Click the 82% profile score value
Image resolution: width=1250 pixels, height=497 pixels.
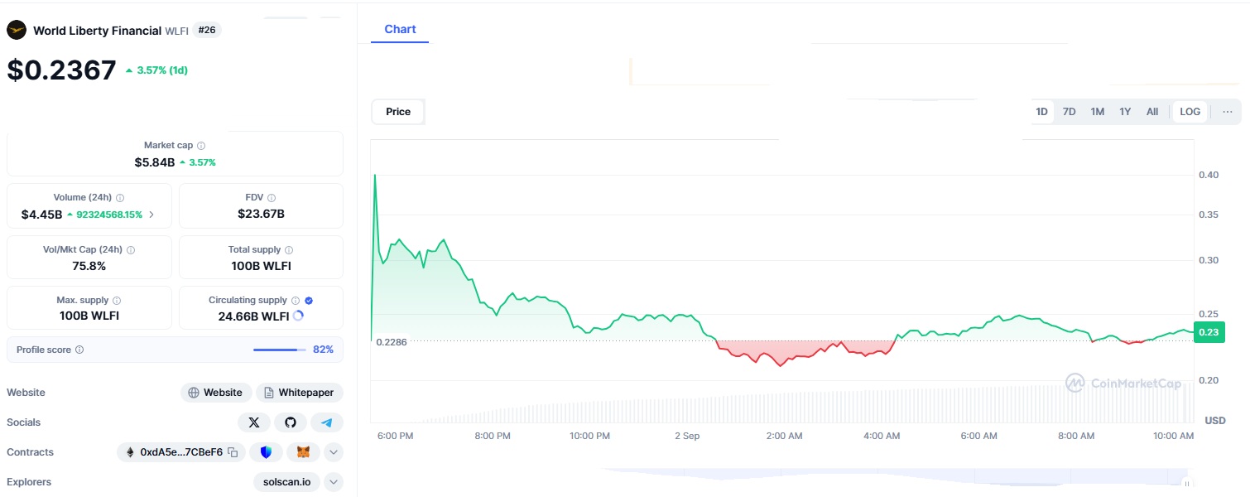coord(323,350)
